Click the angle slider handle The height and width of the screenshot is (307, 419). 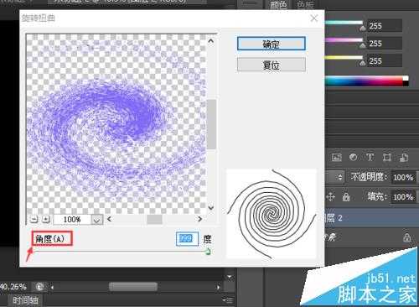208,252
